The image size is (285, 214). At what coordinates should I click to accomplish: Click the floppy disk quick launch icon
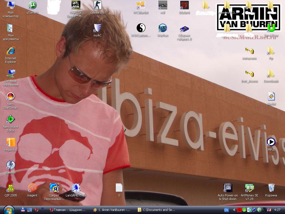[23, 210]
